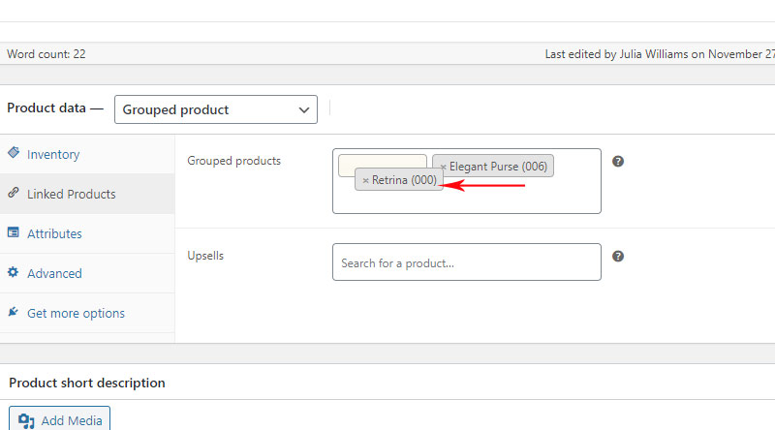Click the help icon beside Grouped products
This screenshot has height=430, width=775.
tap(618, 161)
